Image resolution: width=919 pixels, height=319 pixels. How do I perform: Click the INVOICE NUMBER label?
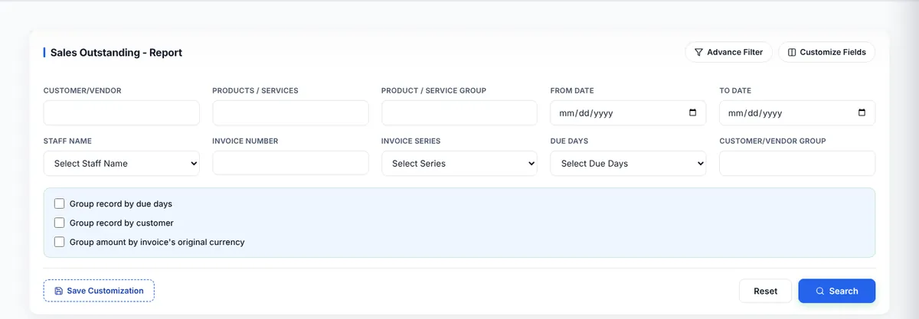[245, 141]
